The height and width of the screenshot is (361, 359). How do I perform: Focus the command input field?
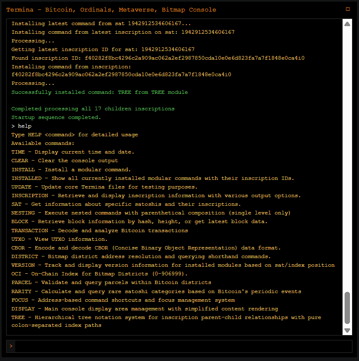181,346
